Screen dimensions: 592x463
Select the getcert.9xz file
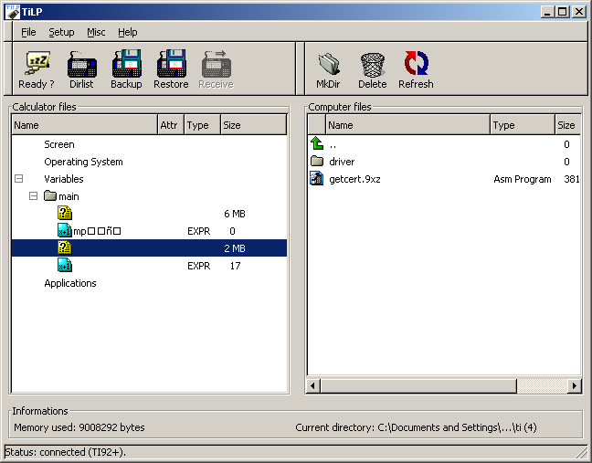(354, 179)
